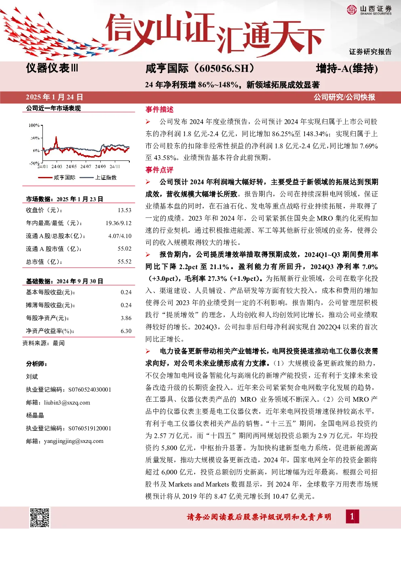Click the QR code in the footer
The width and height of the screenshot is (401, 567).
click(40, 518)
